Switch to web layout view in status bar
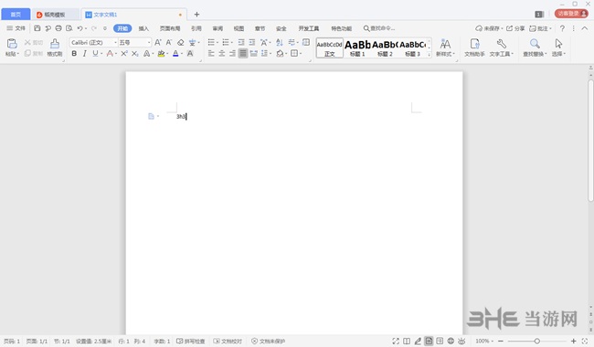The height and width of the screenshot is (347, 594). click(451, 341)
